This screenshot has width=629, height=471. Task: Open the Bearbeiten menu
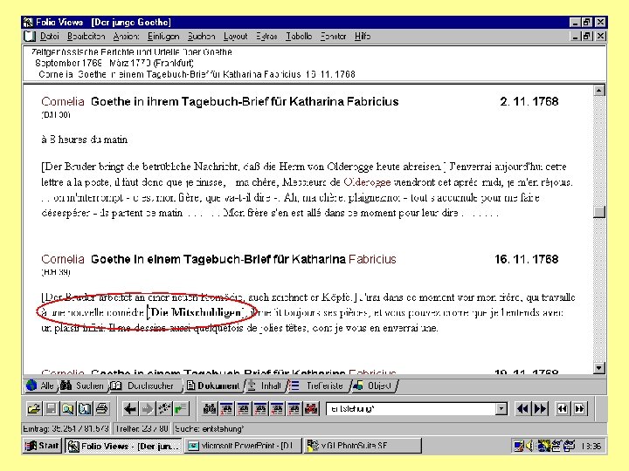point(86,37)
